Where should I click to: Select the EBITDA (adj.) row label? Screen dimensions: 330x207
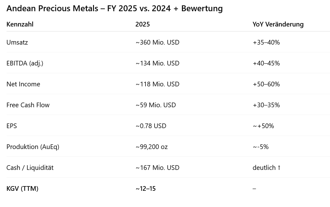pyautogui.click(x=25, y=63)
